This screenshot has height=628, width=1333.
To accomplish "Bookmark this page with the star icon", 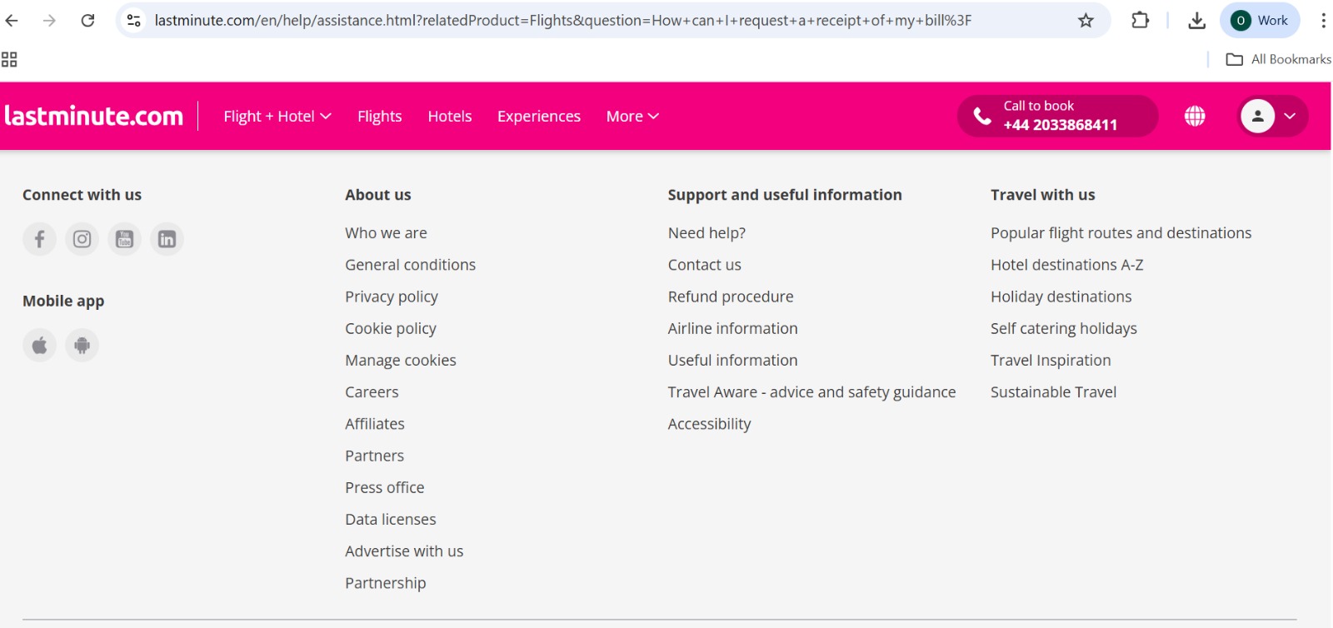I will click(1086, 21).
